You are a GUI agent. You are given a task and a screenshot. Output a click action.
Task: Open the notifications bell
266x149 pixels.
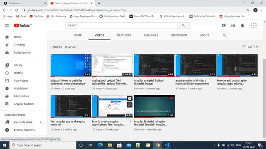click(x=242, y=25)
